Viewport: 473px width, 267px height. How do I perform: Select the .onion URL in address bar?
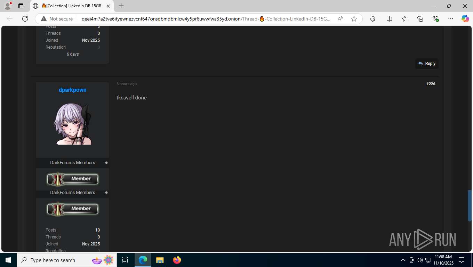(x=206, y=19)
